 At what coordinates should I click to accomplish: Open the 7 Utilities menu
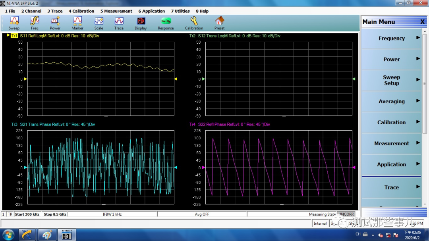180,11
